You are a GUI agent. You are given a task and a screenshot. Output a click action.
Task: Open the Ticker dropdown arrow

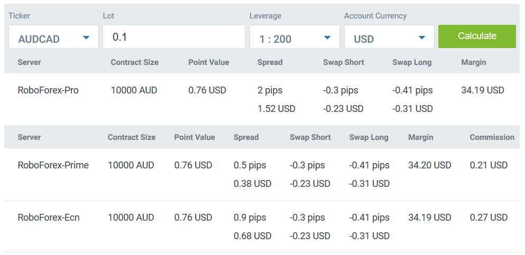point(86,37)
